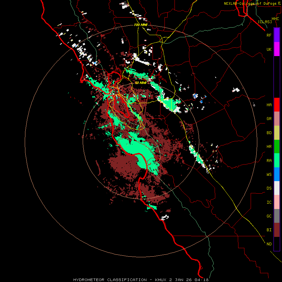This screenshot has width=282, height=282.
Task: Click the magenta UK color swatch
Action: (277, 49)
